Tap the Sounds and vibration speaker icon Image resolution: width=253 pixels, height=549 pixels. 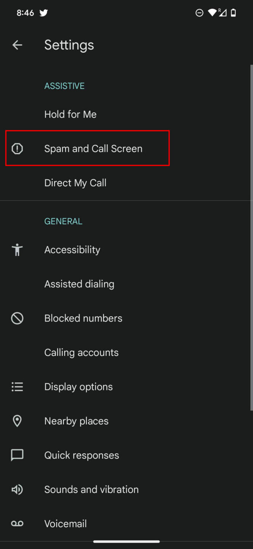point(17,490)
